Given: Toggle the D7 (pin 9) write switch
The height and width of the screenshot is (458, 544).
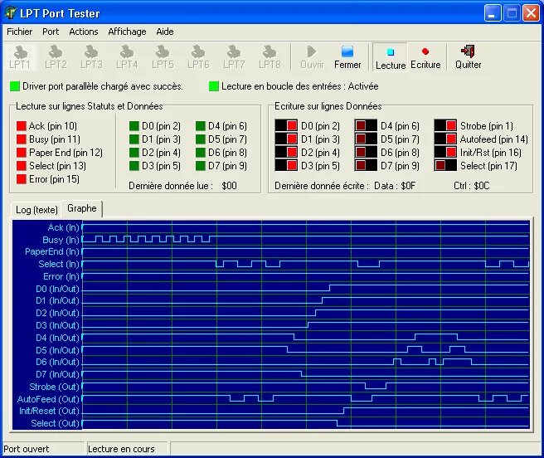Looking at the screenshot, I should [366, 165].
